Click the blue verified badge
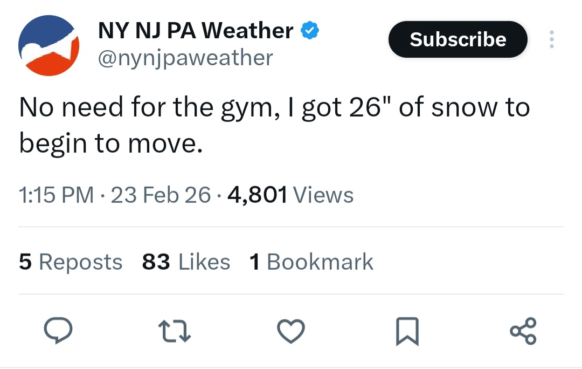The height and width of the screenshot is (369, 582). (309, 31)
